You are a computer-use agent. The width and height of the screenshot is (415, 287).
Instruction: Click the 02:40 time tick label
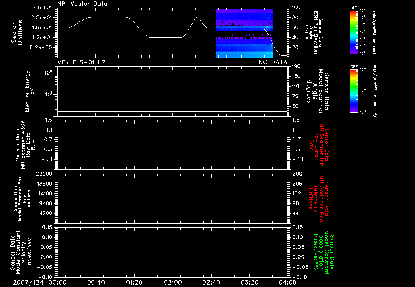[x=211, y=282]
